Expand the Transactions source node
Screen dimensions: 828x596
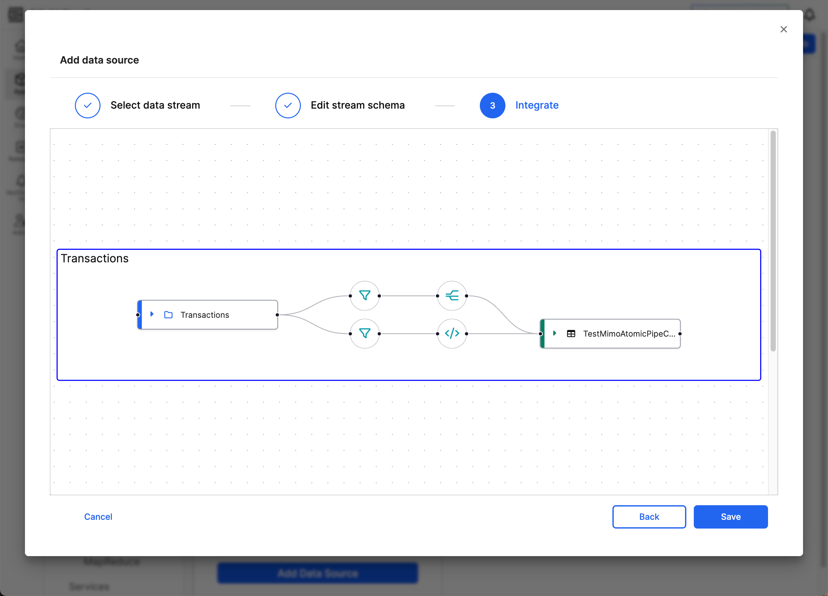click(152, 315)
